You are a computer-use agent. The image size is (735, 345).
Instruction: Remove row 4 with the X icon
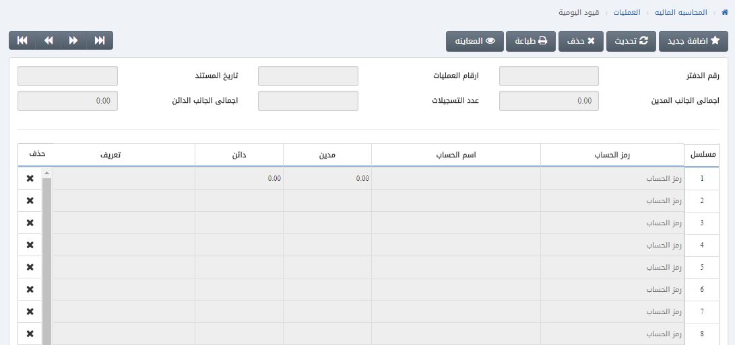click(x=30, y=245)
